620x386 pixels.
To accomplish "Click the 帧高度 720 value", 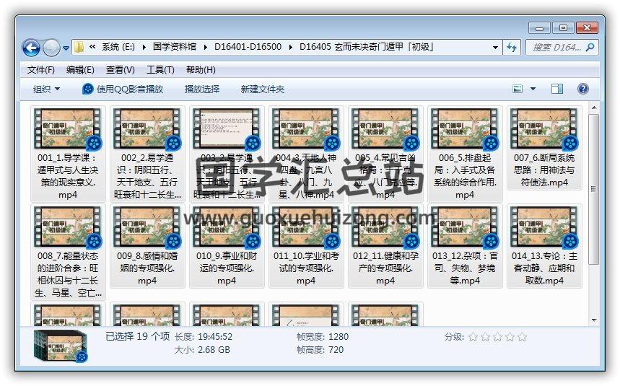I will click(336, 350).
